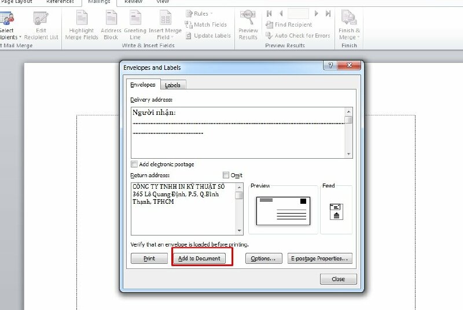Go to the next record arrow
Viewport: 463px width, 310px height.
[x=316, y=13]
